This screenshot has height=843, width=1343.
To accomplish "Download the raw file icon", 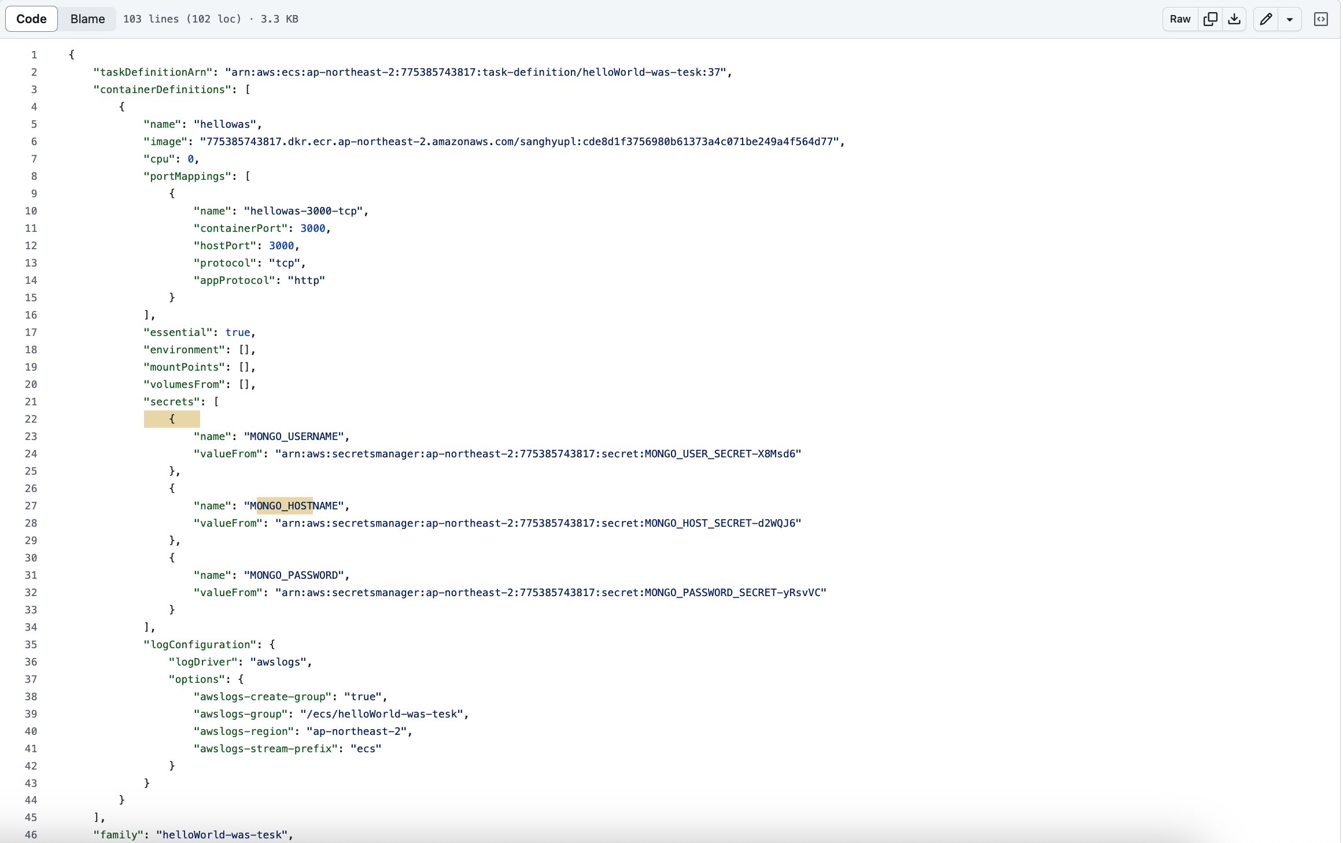I will tap(1234, 19).
